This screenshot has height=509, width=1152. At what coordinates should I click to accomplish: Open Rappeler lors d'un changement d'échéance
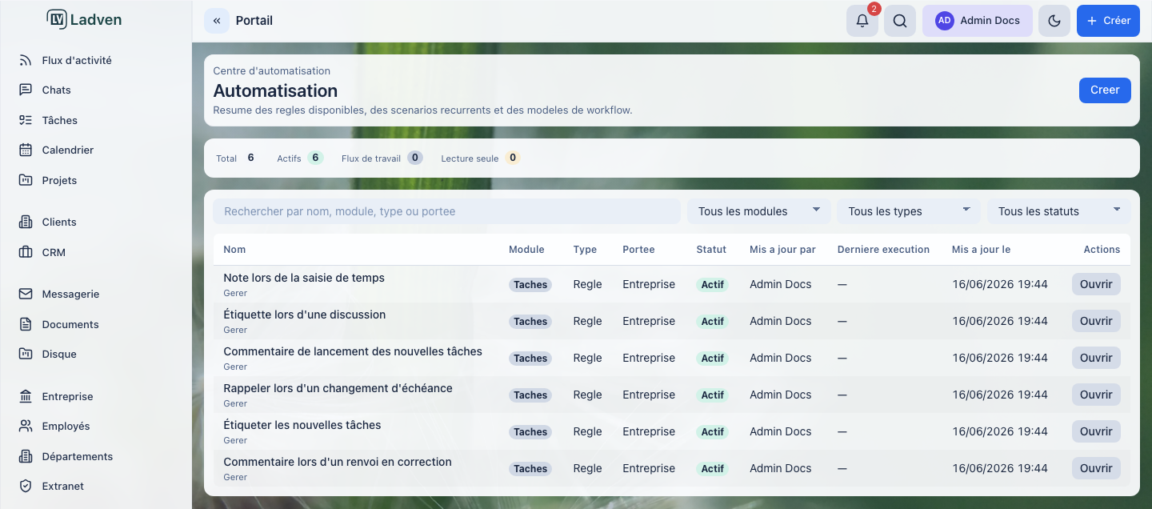(1096, 395)
